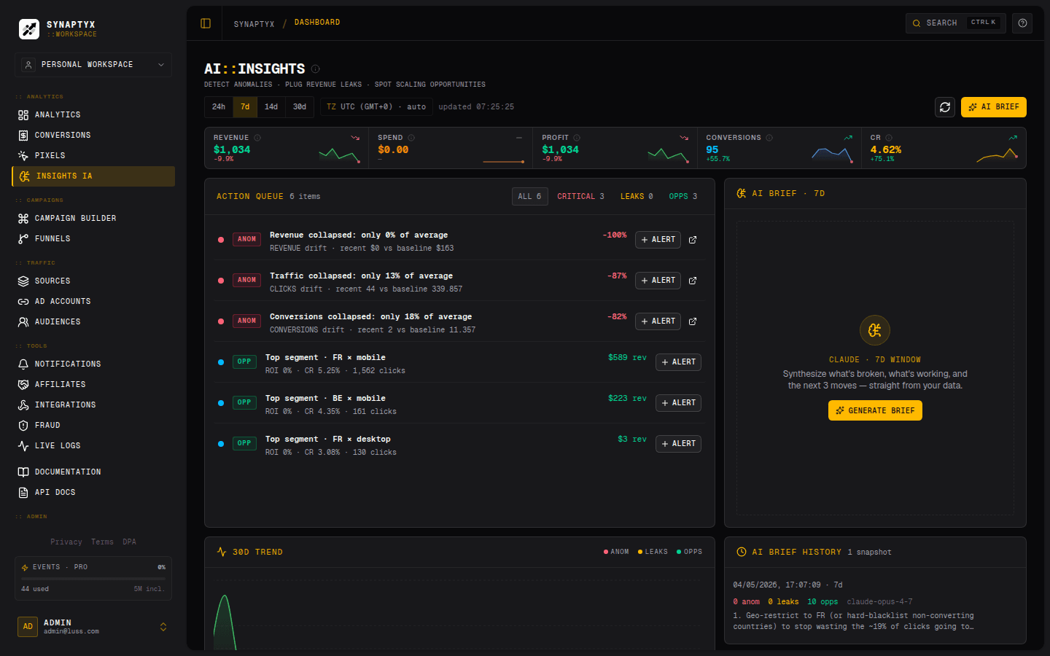Open Fraud in the sidebar
Screen dimensions: 1050x656
93,426
